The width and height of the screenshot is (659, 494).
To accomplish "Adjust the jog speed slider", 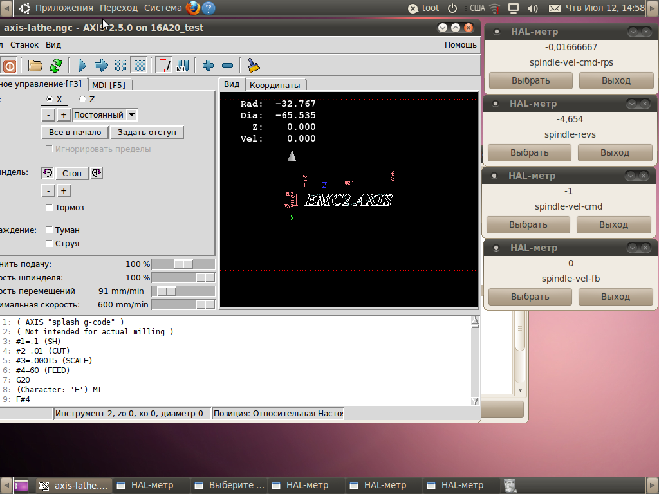I will pos(183,291).
